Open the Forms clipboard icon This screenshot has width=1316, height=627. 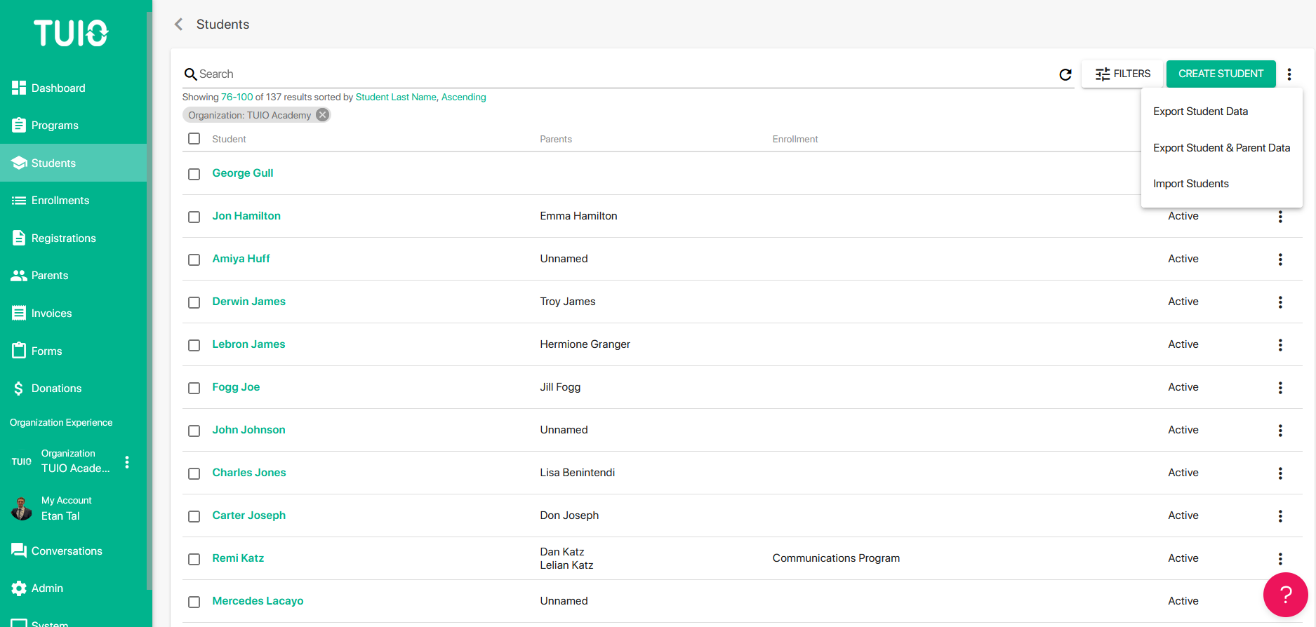tap(19, 351)
